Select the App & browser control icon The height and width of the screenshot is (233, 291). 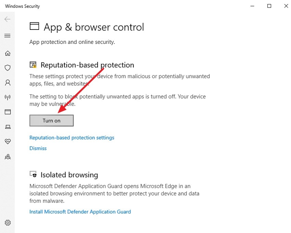coord(8,112)
